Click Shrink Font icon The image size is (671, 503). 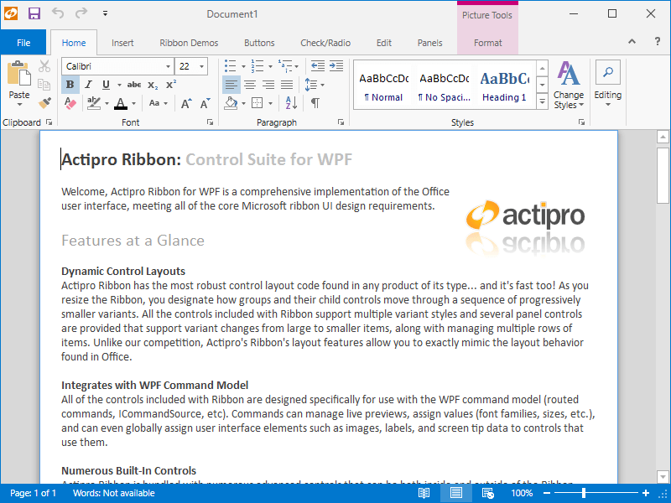tap(205, 103)
